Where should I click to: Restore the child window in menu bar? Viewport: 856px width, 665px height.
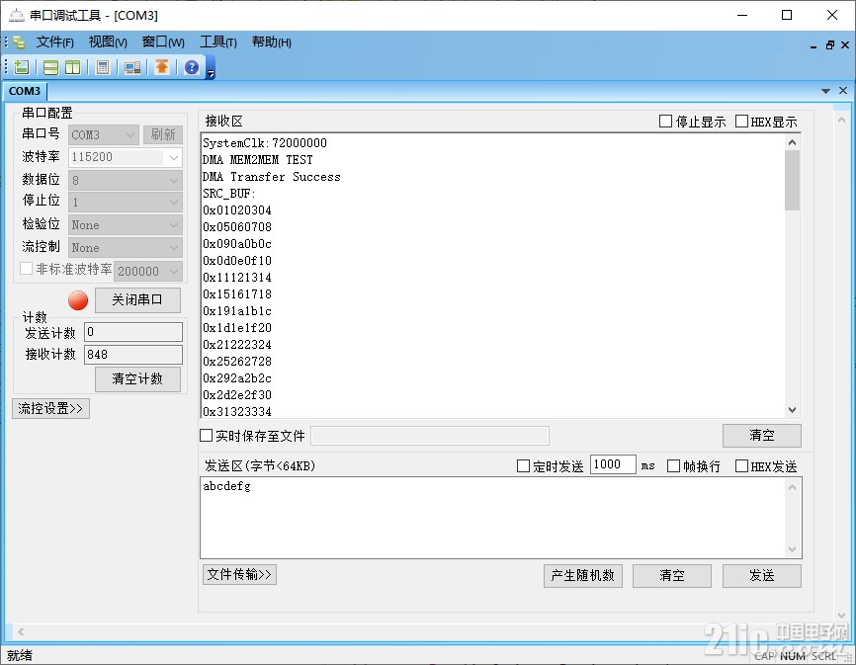pos(829,45)
